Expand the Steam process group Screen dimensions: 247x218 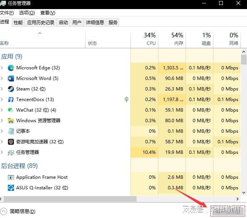pyautogui.click(x=2, y=89)
